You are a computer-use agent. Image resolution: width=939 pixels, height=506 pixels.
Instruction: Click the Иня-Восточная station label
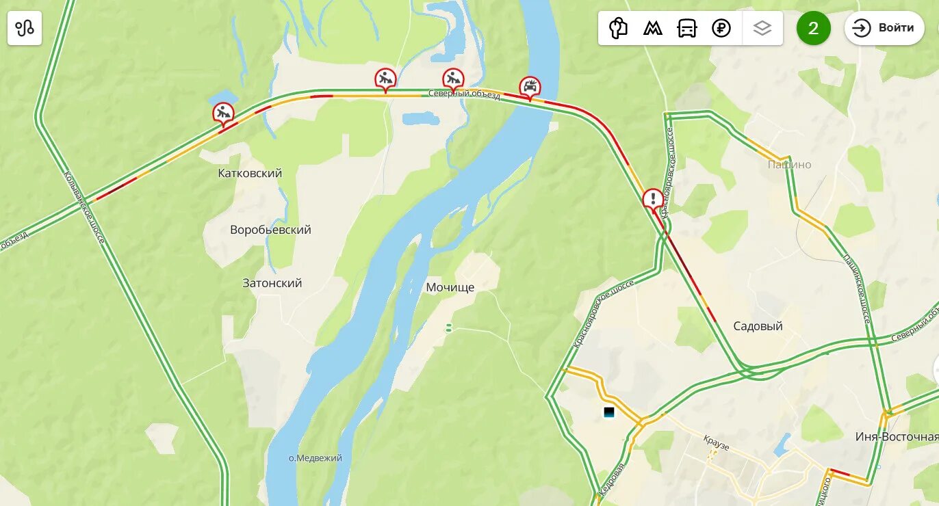click(897, 437)
